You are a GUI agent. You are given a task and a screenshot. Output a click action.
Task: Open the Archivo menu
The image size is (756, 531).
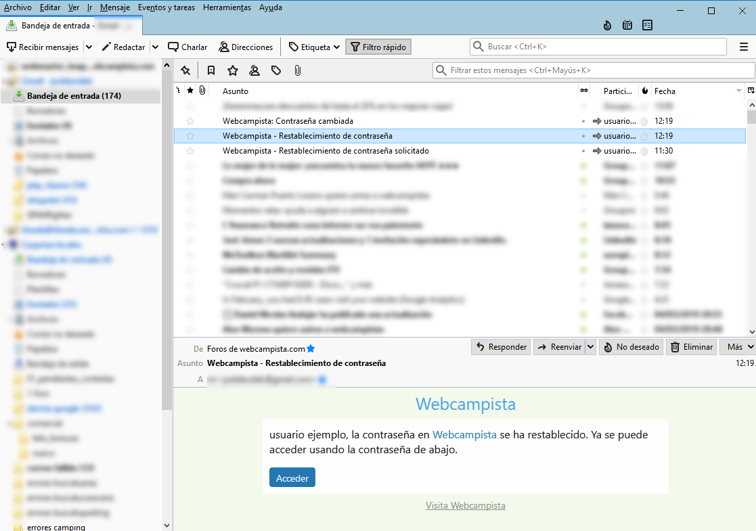click(x=18, y=7)
